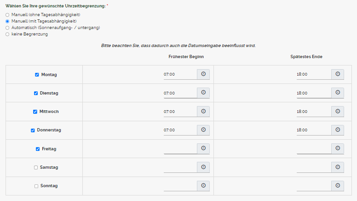Choose 'keine Begrenzung' radio option
The height and width of the screenshot is (201, 357).
coord(7,34)
